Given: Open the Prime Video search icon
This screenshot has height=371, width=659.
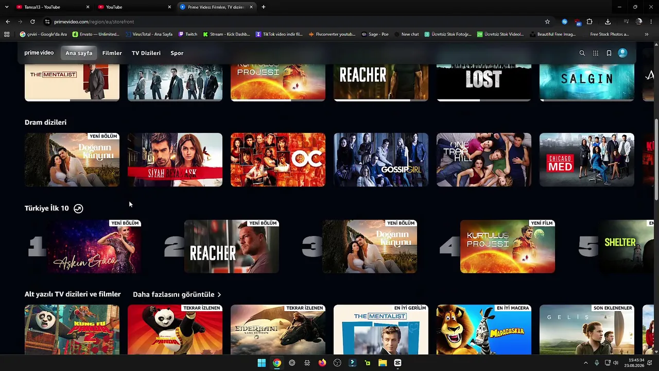Looking at the screenshot, I should point(582,53).
